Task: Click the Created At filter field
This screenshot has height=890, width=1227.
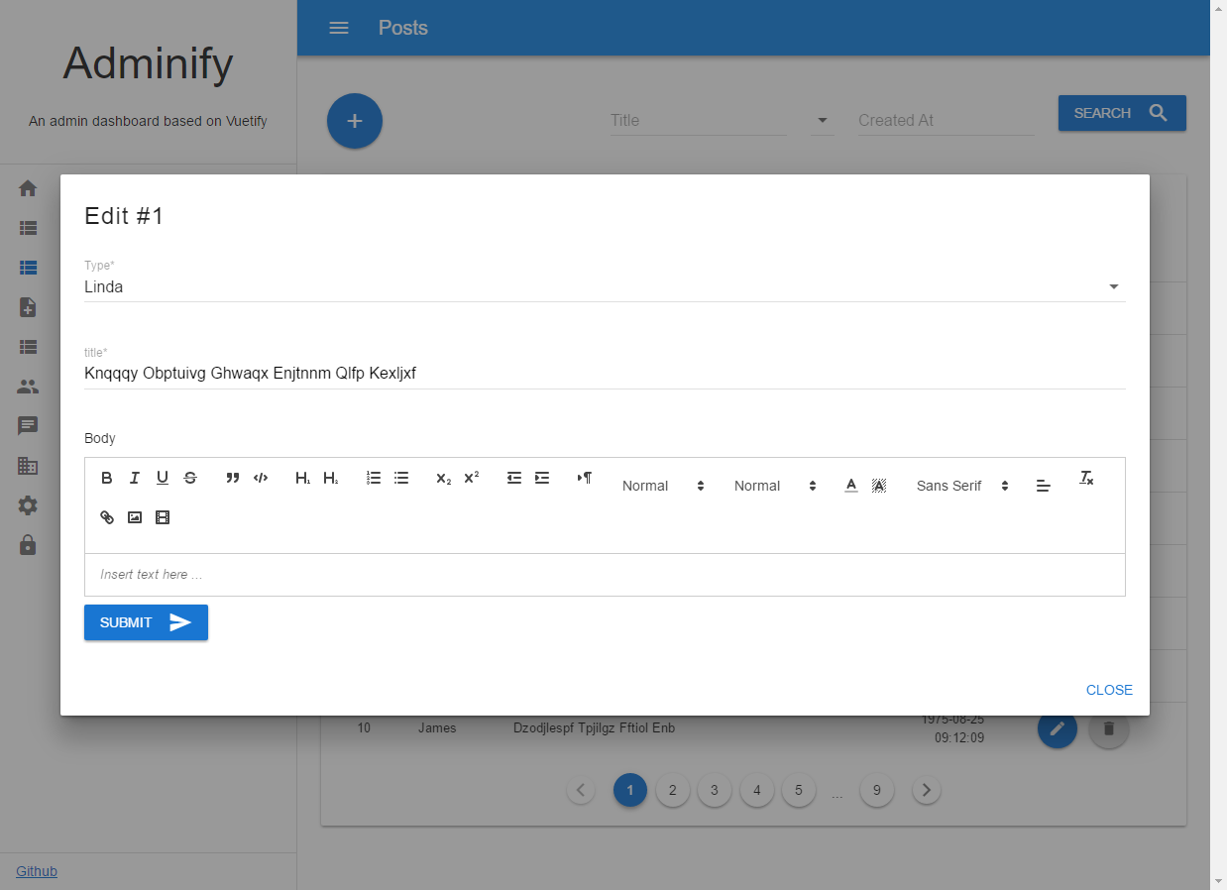Action: coord(946,120)
